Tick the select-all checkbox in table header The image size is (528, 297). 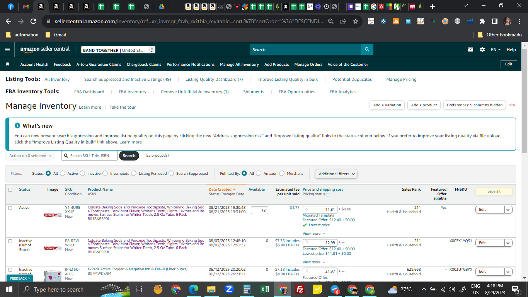[x=10, y=189]
